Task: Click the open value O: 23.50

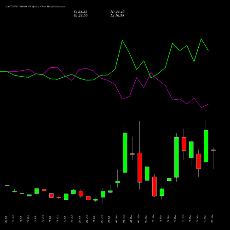Action: [80, 16]
